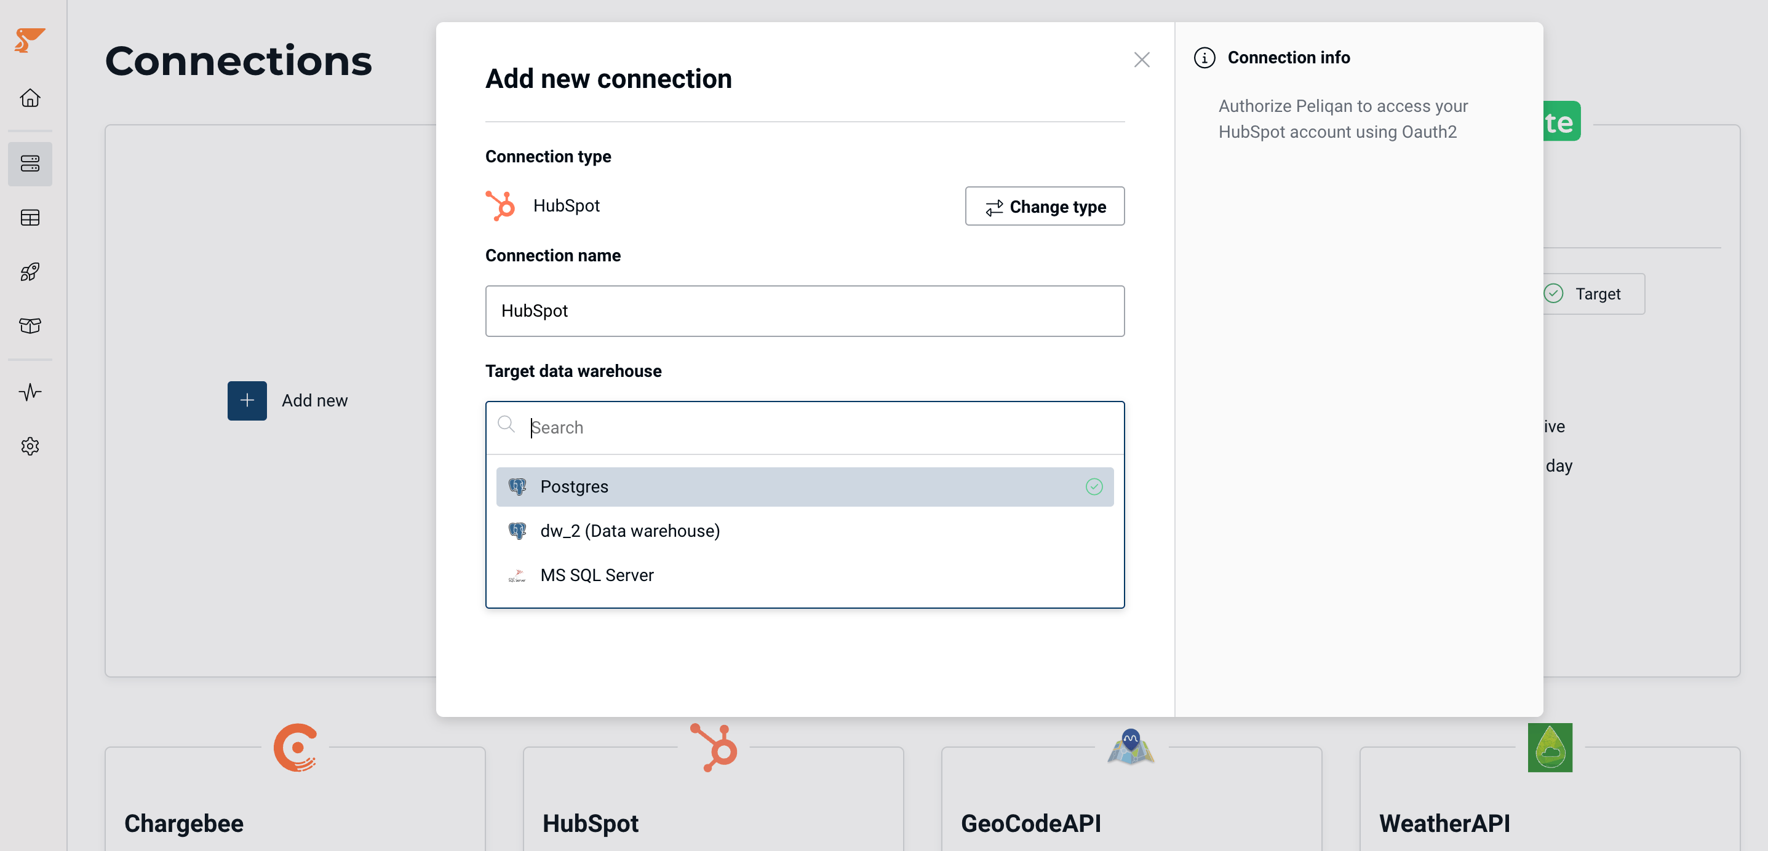Select MS SQL Server option
Screen dimensions: 1768x851
805,575
